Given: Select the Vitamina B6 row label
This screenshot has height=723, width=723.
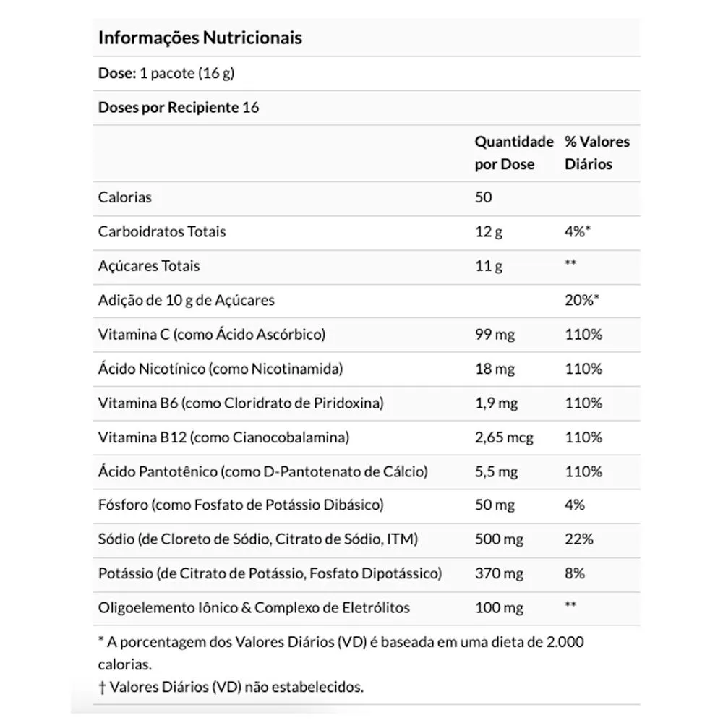Looking at the screenshot, I should pos(241,403).
